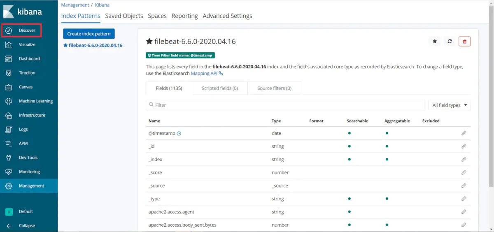
Task: Collapse the sidebar navigation
Action: click(x=27, y=226)
